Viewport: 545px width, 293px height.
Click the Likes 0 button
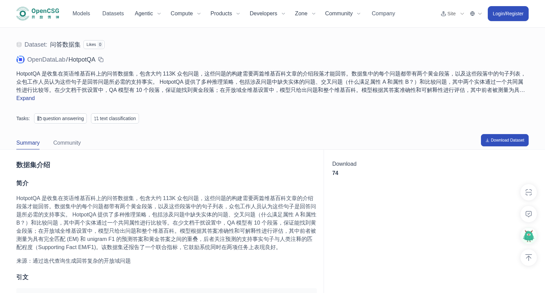click(94, 45)
